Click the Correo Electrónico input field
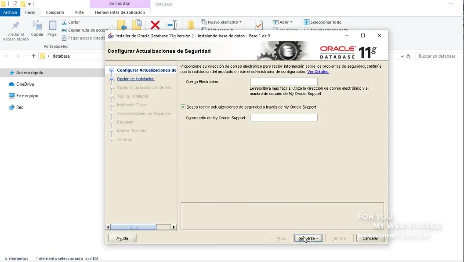 pyautogui.click(x=283, y=81)
